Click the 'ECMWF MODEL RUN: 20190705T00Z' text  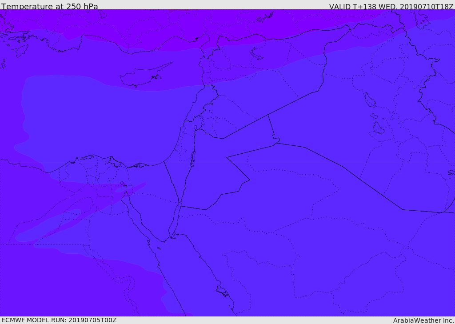(x=59, y=320)
